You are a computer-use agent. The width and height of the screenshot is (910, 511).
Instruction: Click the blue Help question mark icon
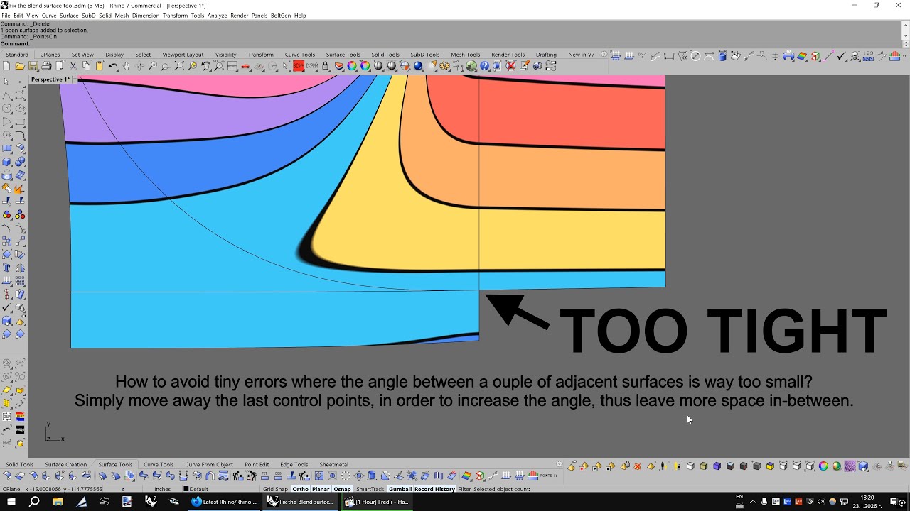[x=484, y=66]
